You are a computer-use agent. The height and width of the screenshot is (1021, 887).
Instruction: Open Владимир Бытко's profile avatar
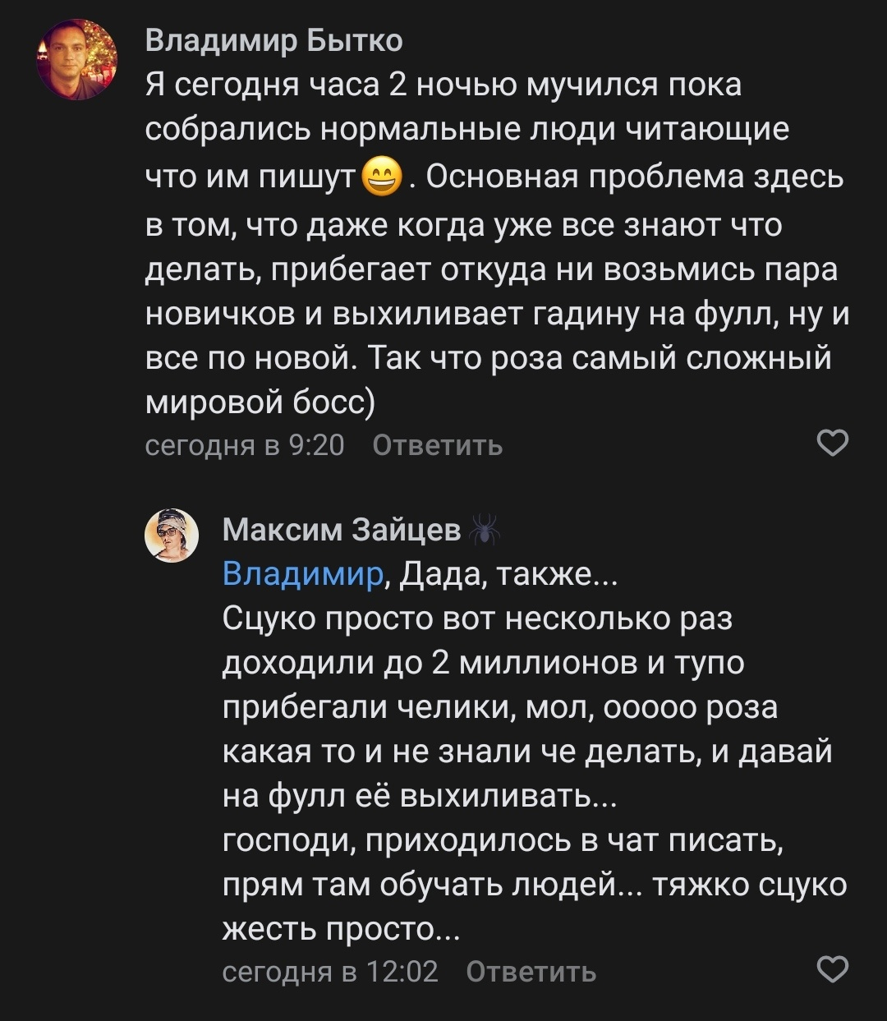pyautogui.click(x=77, y=60)
